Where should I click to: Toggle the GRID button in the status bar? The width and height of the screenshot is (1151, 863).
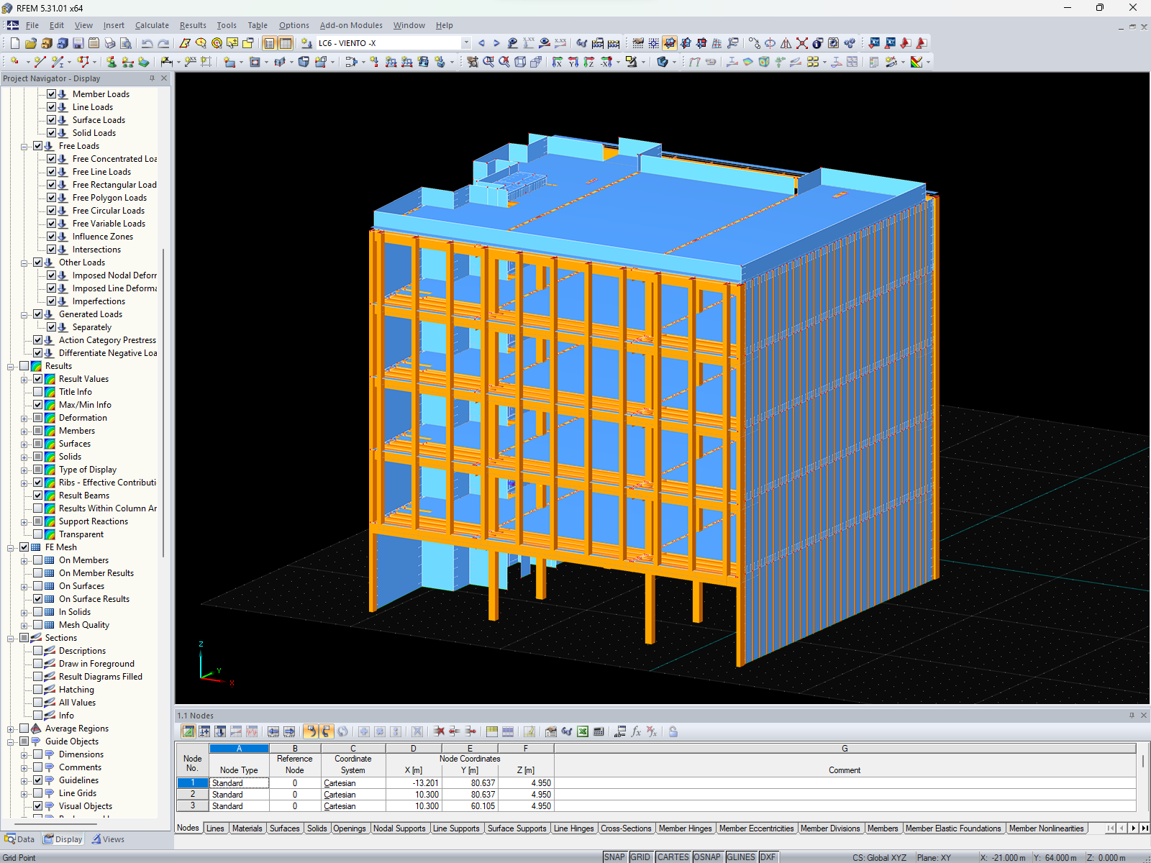(x=640, y=857)
